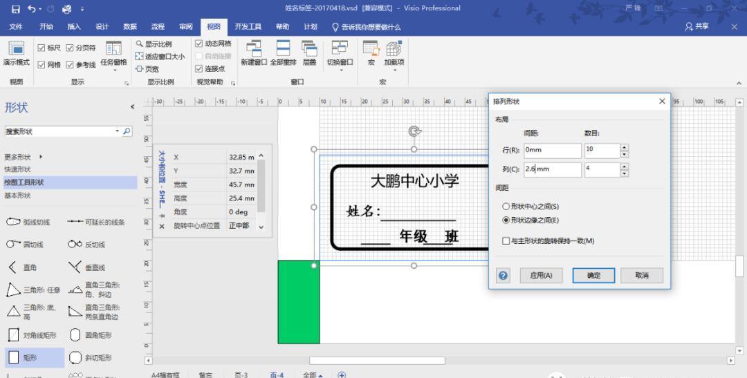Click the column spacing input field
Viewport: 747px width, 378px height.
(552, 169)
